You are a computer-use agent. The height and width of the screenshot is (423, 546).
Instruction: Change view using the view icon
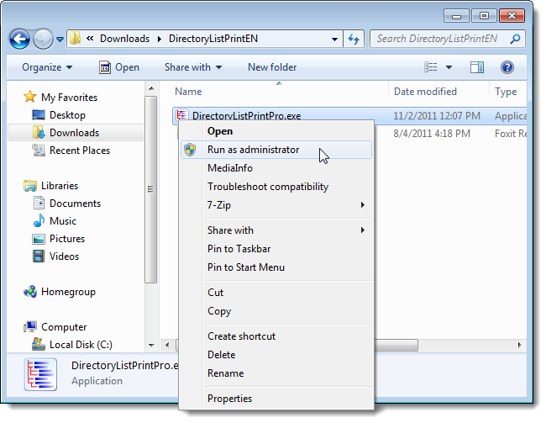pyautogui.click(x=430, y=67)
